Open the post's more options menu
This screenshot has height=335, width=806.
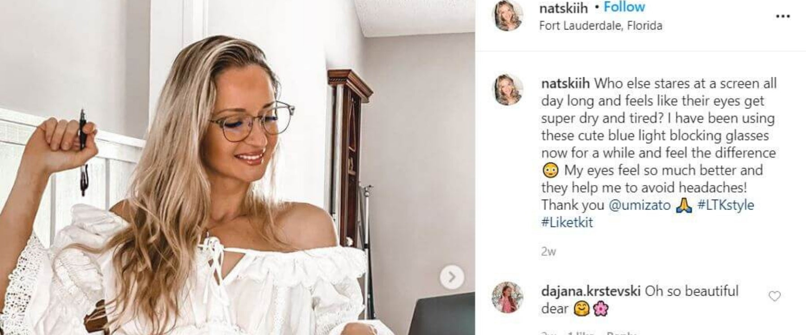coord(782,17)
